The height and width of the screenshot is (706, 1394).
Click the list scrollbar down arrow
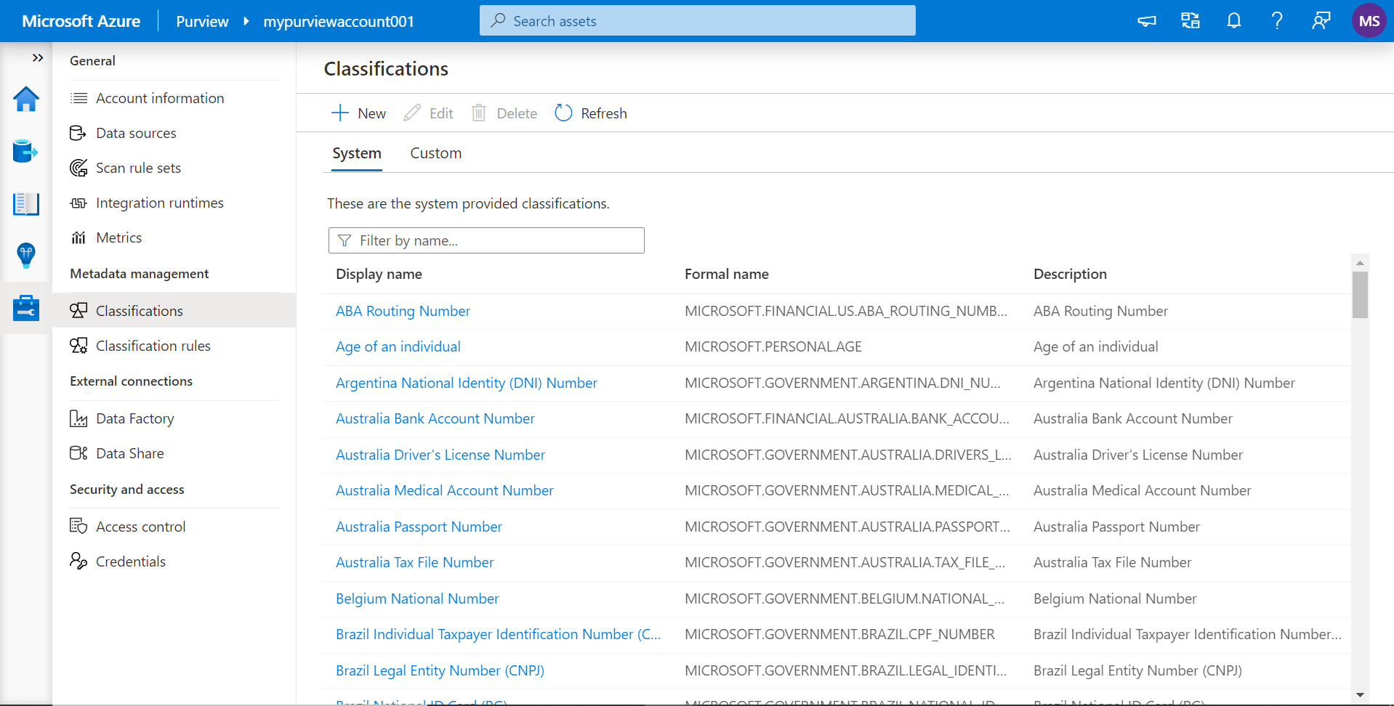pos(1360,695)
